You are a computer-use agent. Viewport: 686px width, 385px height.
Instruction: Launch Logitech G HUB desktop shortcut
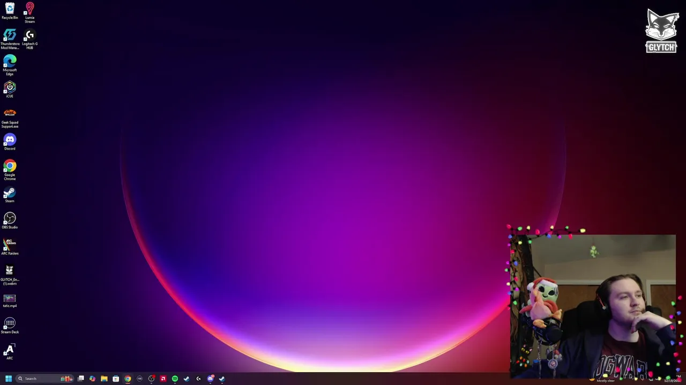point(29,39)
